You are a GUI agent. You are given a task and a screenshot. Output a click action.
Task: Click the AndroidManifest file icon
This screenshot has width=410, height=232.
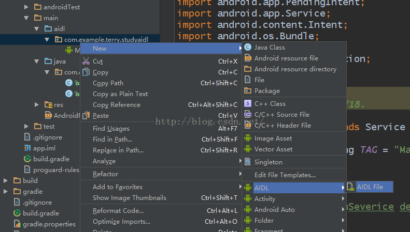[48, 115]
